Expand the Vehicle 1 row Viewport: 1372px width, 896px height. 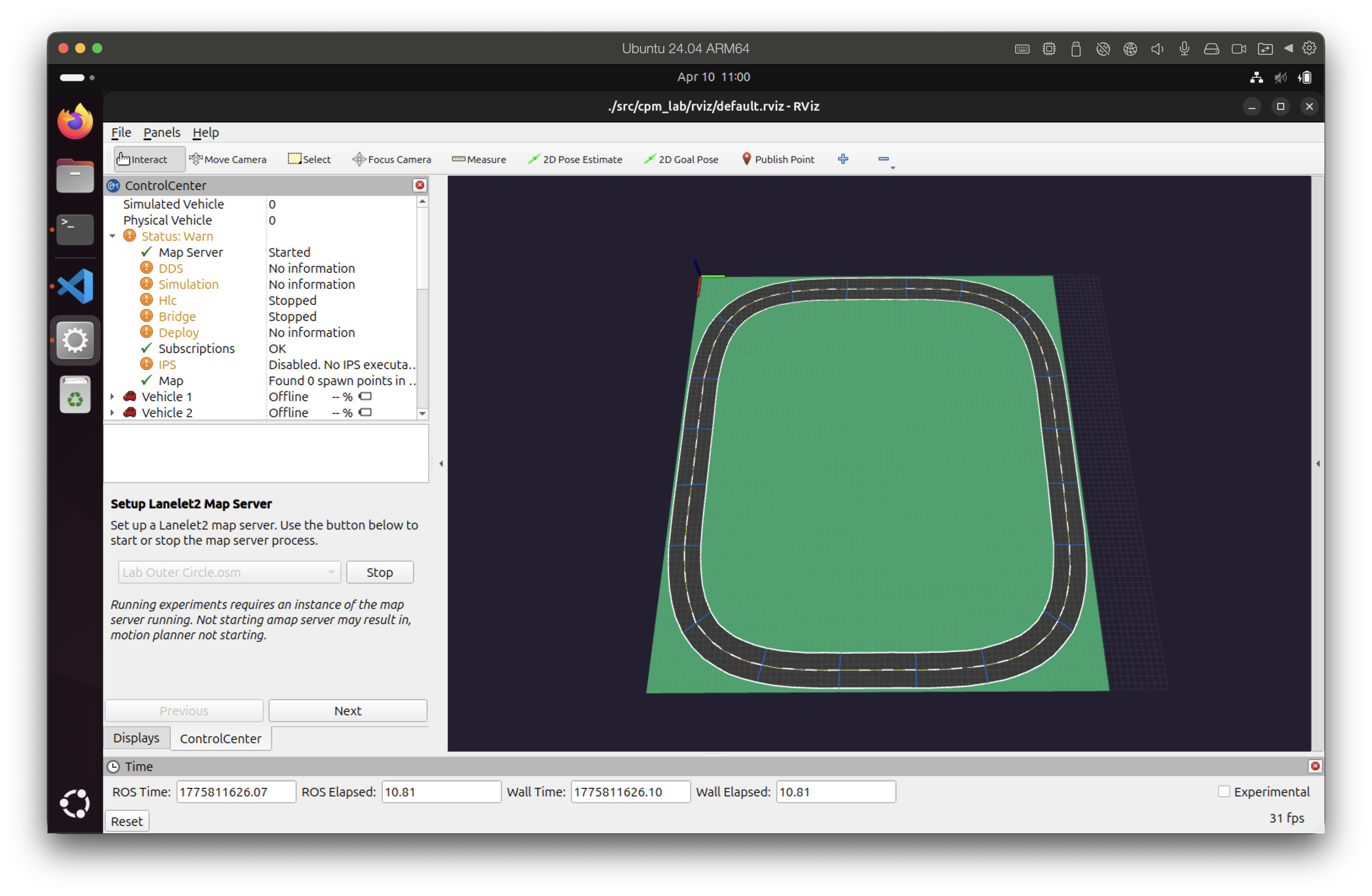pyautogui.click(x=112, y=396)
